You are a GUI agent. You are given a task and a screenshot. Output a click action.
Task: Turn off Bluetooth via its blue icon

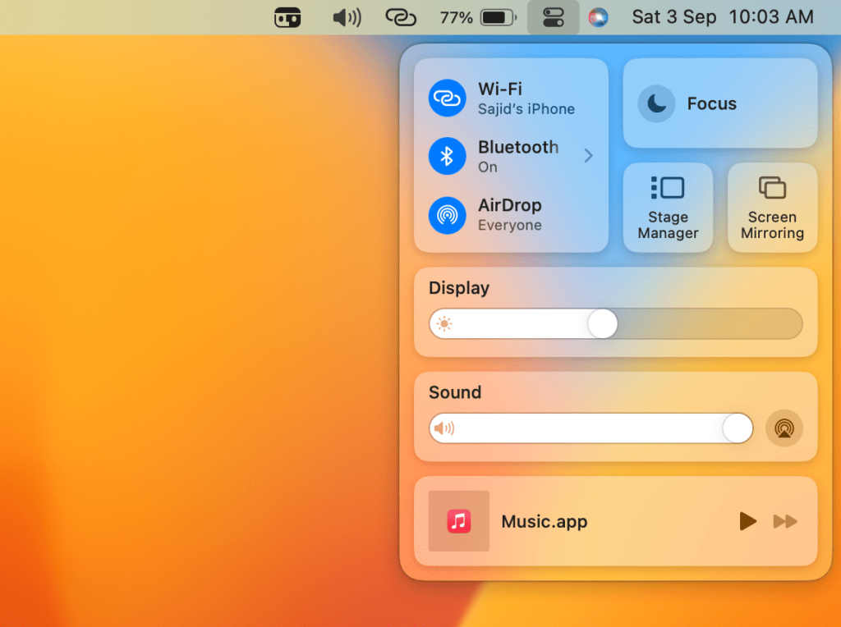447,156
